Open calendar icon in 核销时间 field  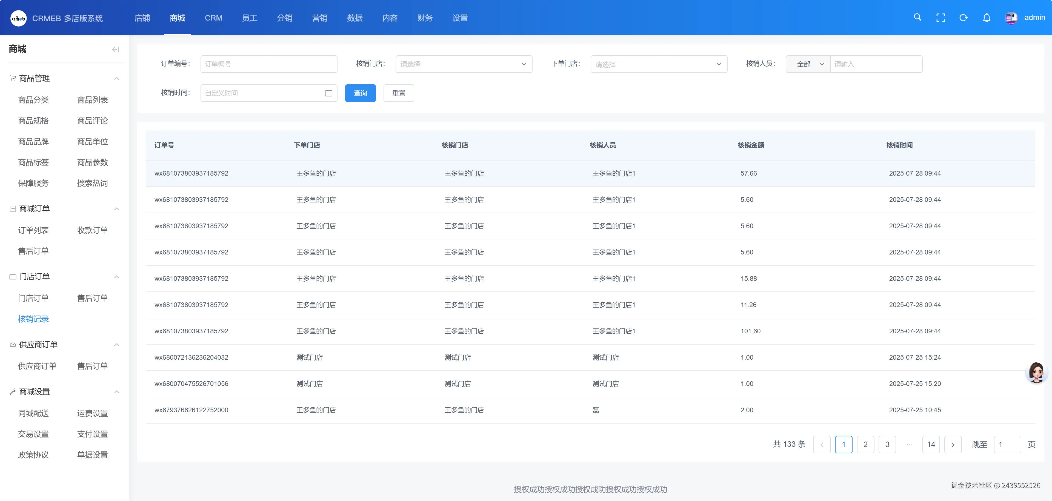(328, 93)
